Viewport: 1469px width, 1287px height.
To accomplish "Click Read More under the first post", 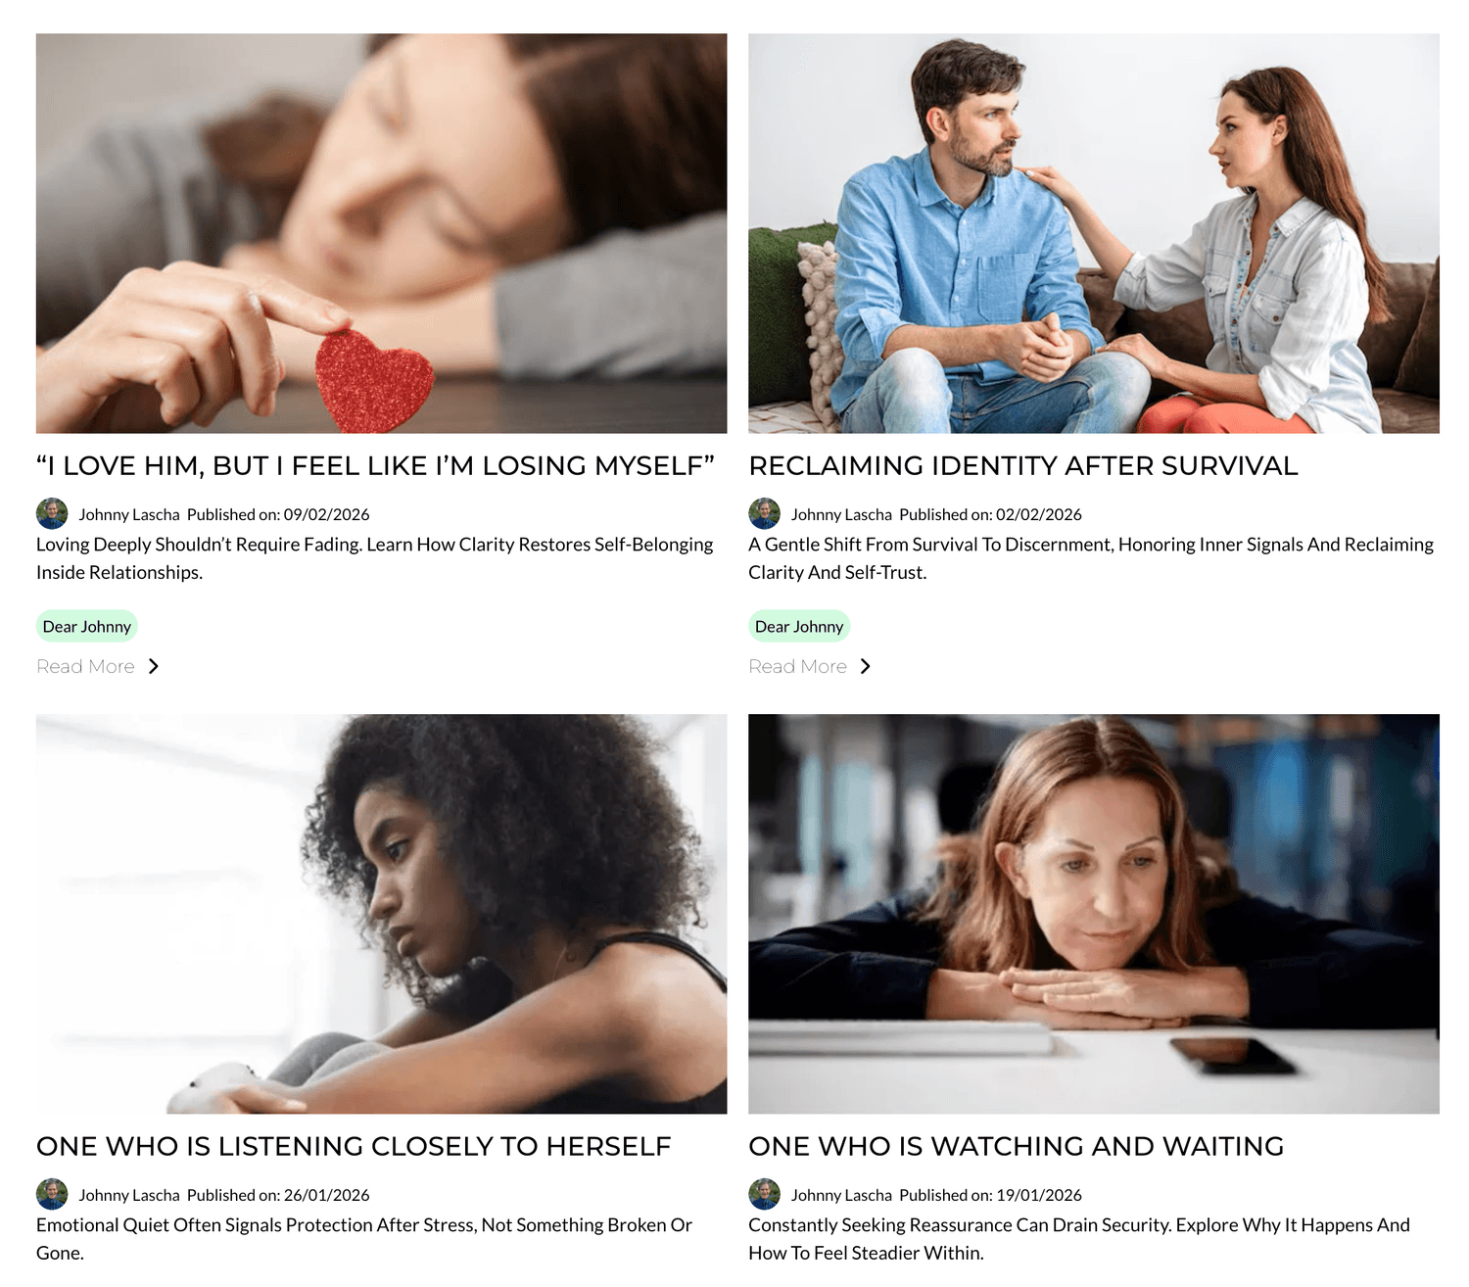I will click(x=85, y=666).
